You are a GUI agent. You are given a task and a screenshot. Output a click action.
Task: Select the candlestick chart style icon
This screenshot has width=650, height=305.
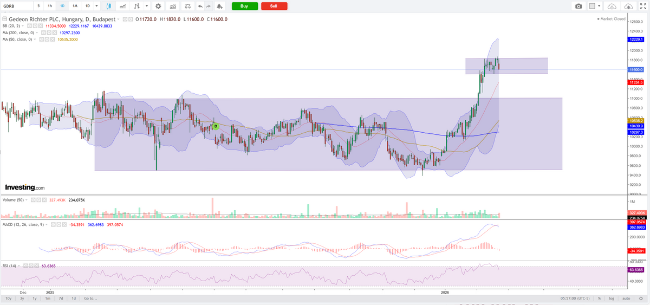109,6
